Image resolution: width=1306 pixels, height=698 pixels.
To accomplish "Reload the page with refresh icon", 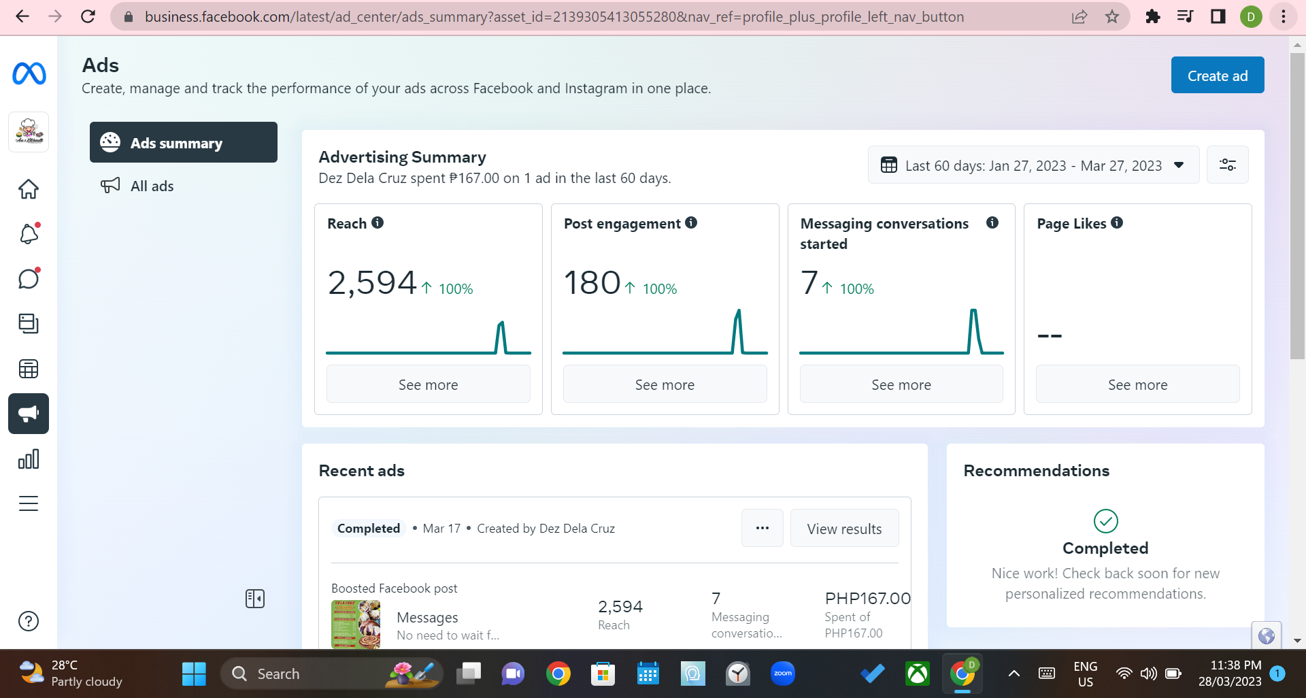I will [88, 16].
